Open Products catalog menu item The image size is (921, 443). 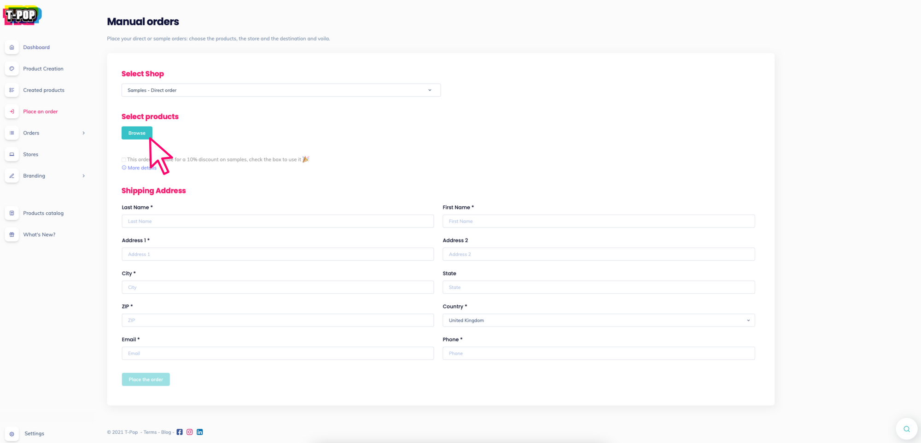tap(43, 213)
